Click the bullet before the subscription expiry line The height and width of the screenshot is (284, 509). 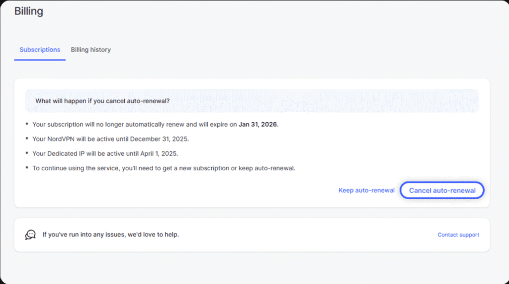point(27,125)
